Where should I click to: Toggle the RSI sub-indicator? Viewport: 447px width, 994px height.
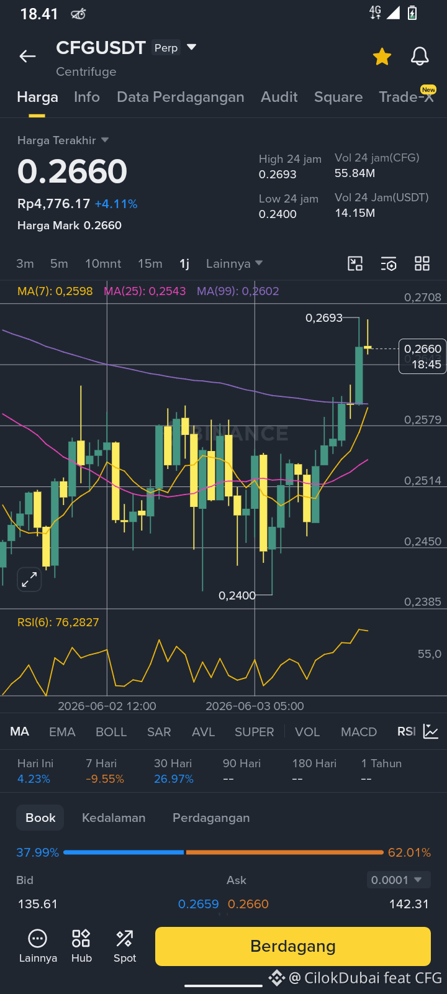click(x=407, y=731)
